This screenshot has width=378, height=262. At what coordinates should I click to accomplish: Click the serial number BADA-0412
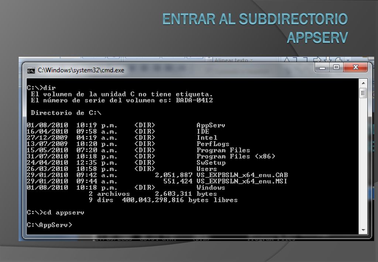[x=194, y=100]
